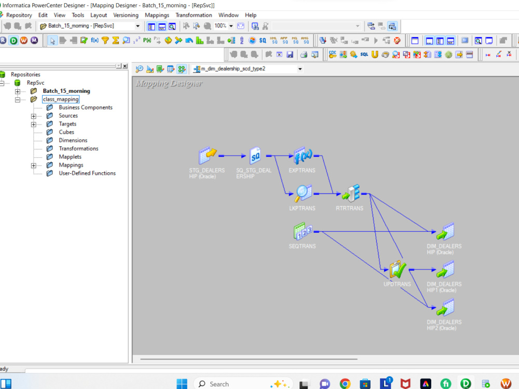Select the EXPTRANS expression transformation
519x389 pixels.
[x=302, y=156]
